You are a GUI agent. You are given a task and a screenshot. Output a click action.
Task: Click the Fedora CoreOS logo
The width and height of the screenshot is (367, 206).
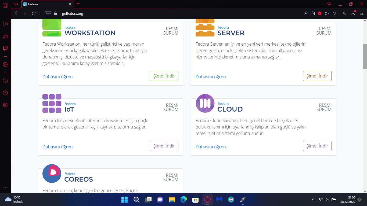point(52,174)
